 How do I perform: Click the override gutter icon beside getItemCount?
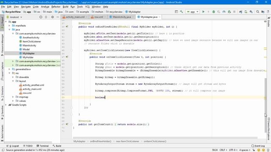tap(67, 124)
